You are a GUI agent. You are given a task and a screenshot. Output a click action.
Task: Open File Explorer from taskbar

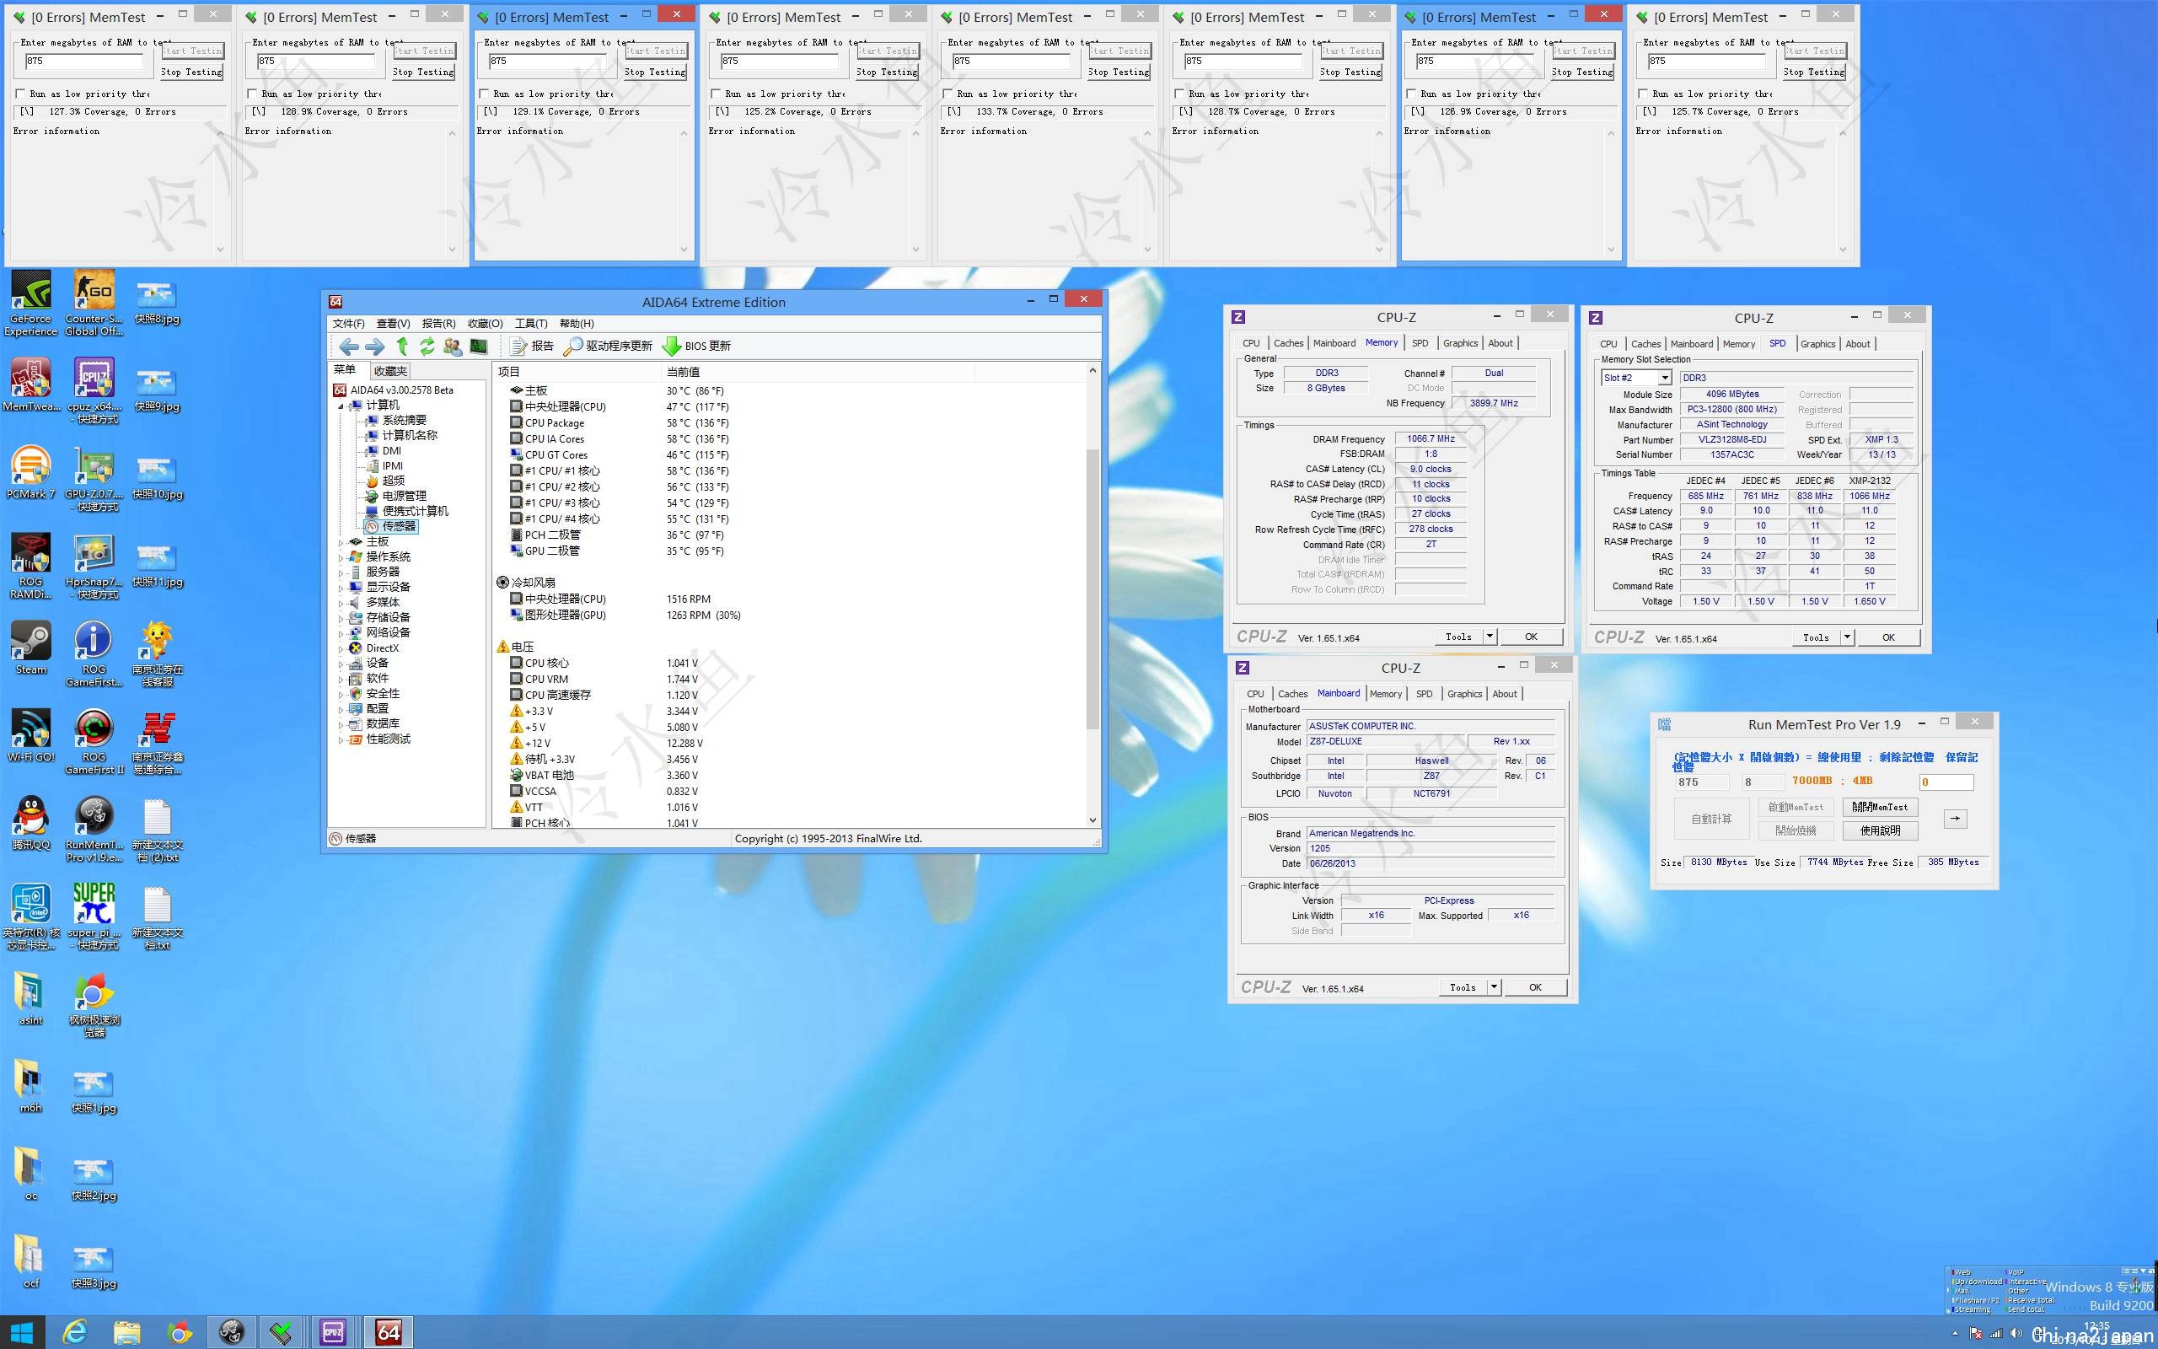pyautogui.click(x=126, y=1332)
